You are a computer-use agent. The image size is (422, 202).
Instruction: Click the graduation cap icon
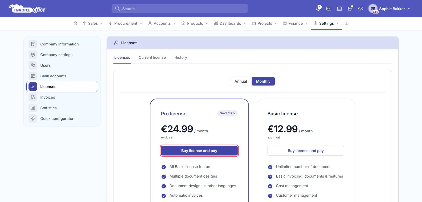pos(350,9)
